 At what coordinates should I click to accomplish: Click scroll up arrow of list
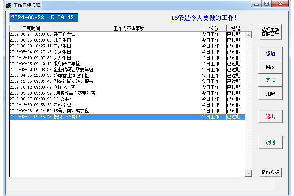[x=248, y=35]
